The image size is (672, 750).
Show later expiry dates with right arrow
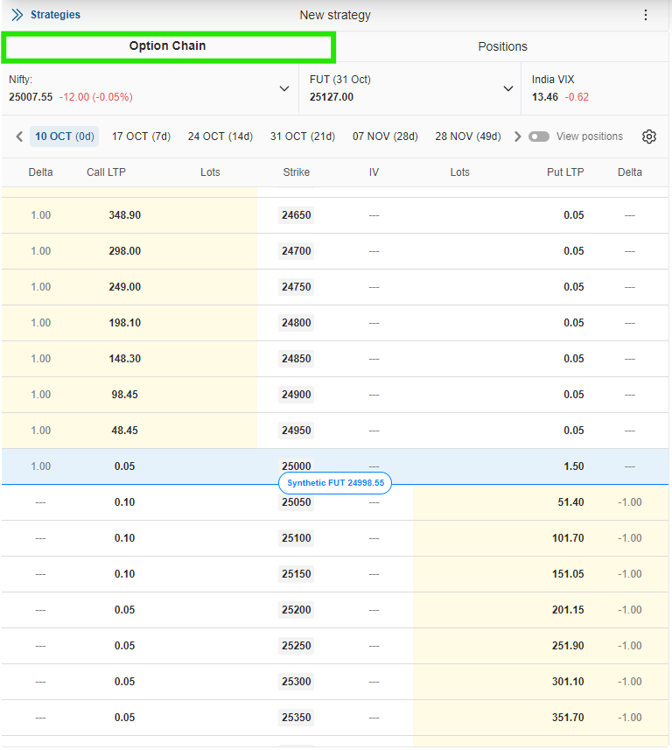point(517,137)
